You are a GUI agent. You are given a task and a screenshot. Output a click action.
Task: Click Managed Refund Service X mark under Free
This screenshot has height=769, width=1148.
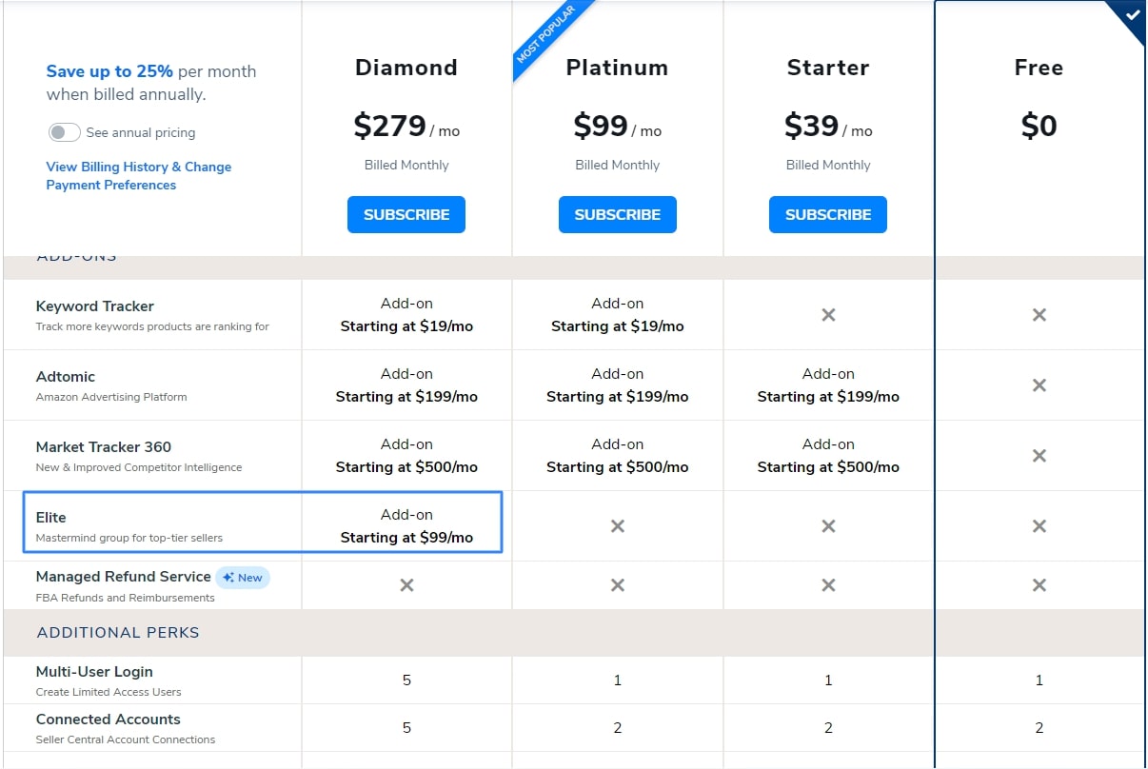tap(1039, 585)
